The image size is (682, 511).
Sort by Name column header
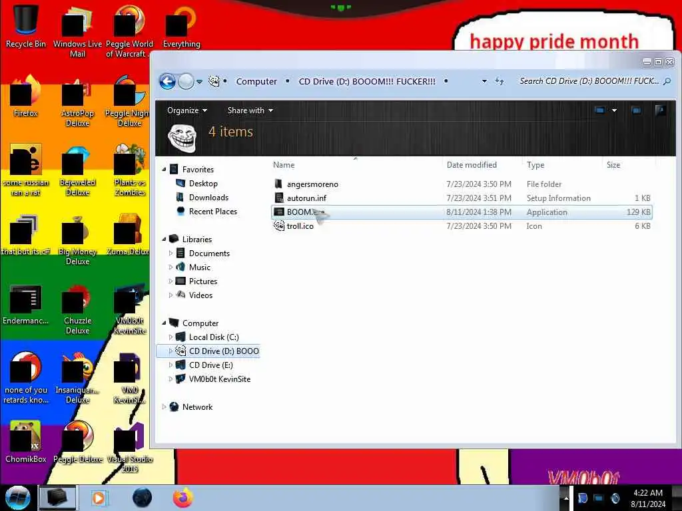(284, 165)
